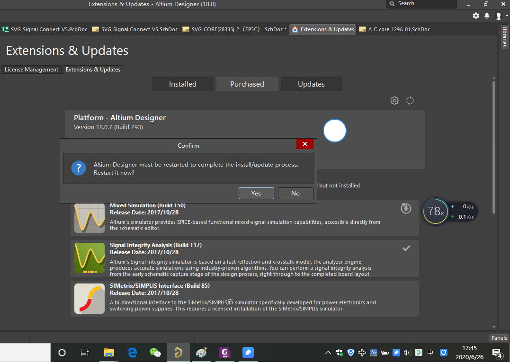The image size is (510, 363).
Task: Open the Updates section
Action: tap(311, 84)
